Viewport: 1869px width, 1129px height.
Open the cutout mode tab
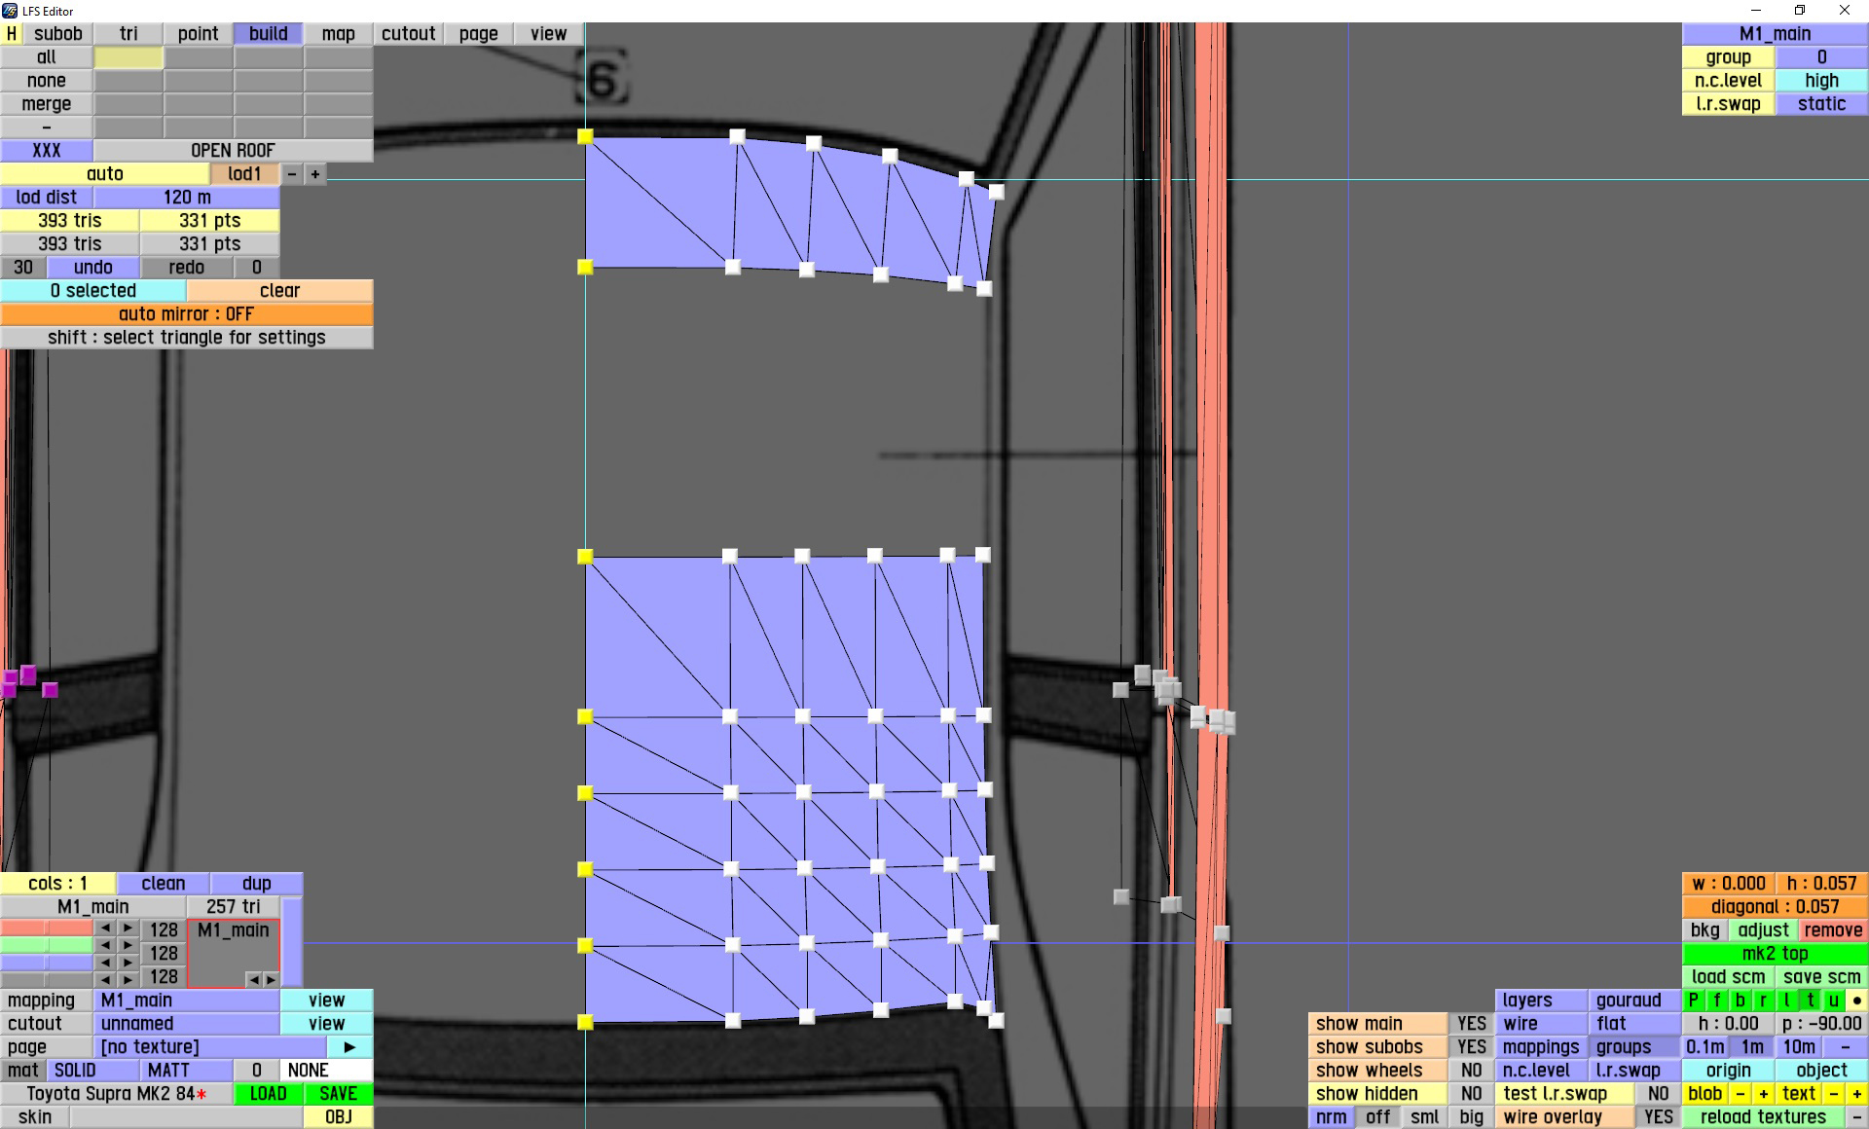click(x=408, y=34)
